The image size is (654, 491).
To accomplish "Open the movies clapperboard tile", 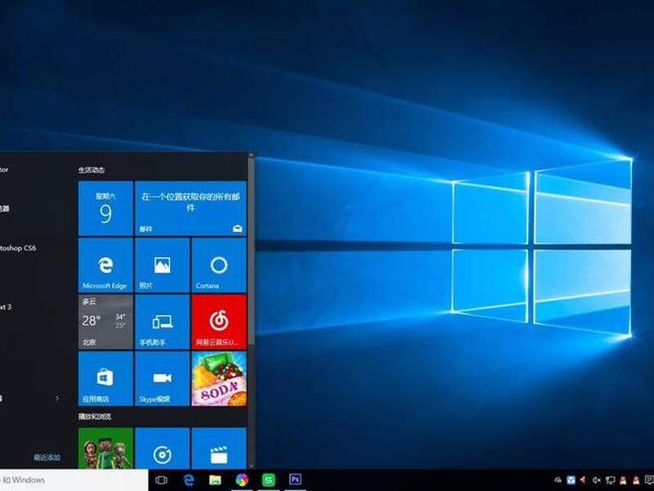I will [x=219, y=448].
